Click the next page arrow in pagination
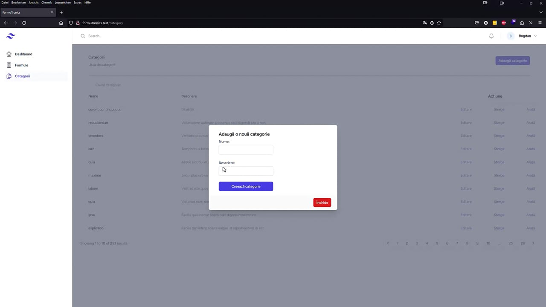Image resolution: width=546 pixels, height=307 pixels. [x=533, y=243]
